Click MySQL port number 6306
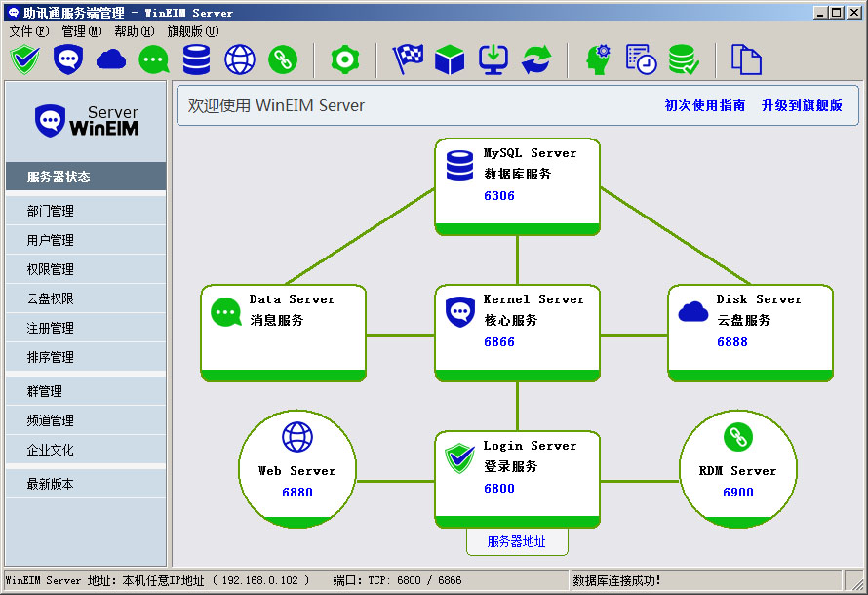Screen dimensions: 868x595 click(499, 195)
